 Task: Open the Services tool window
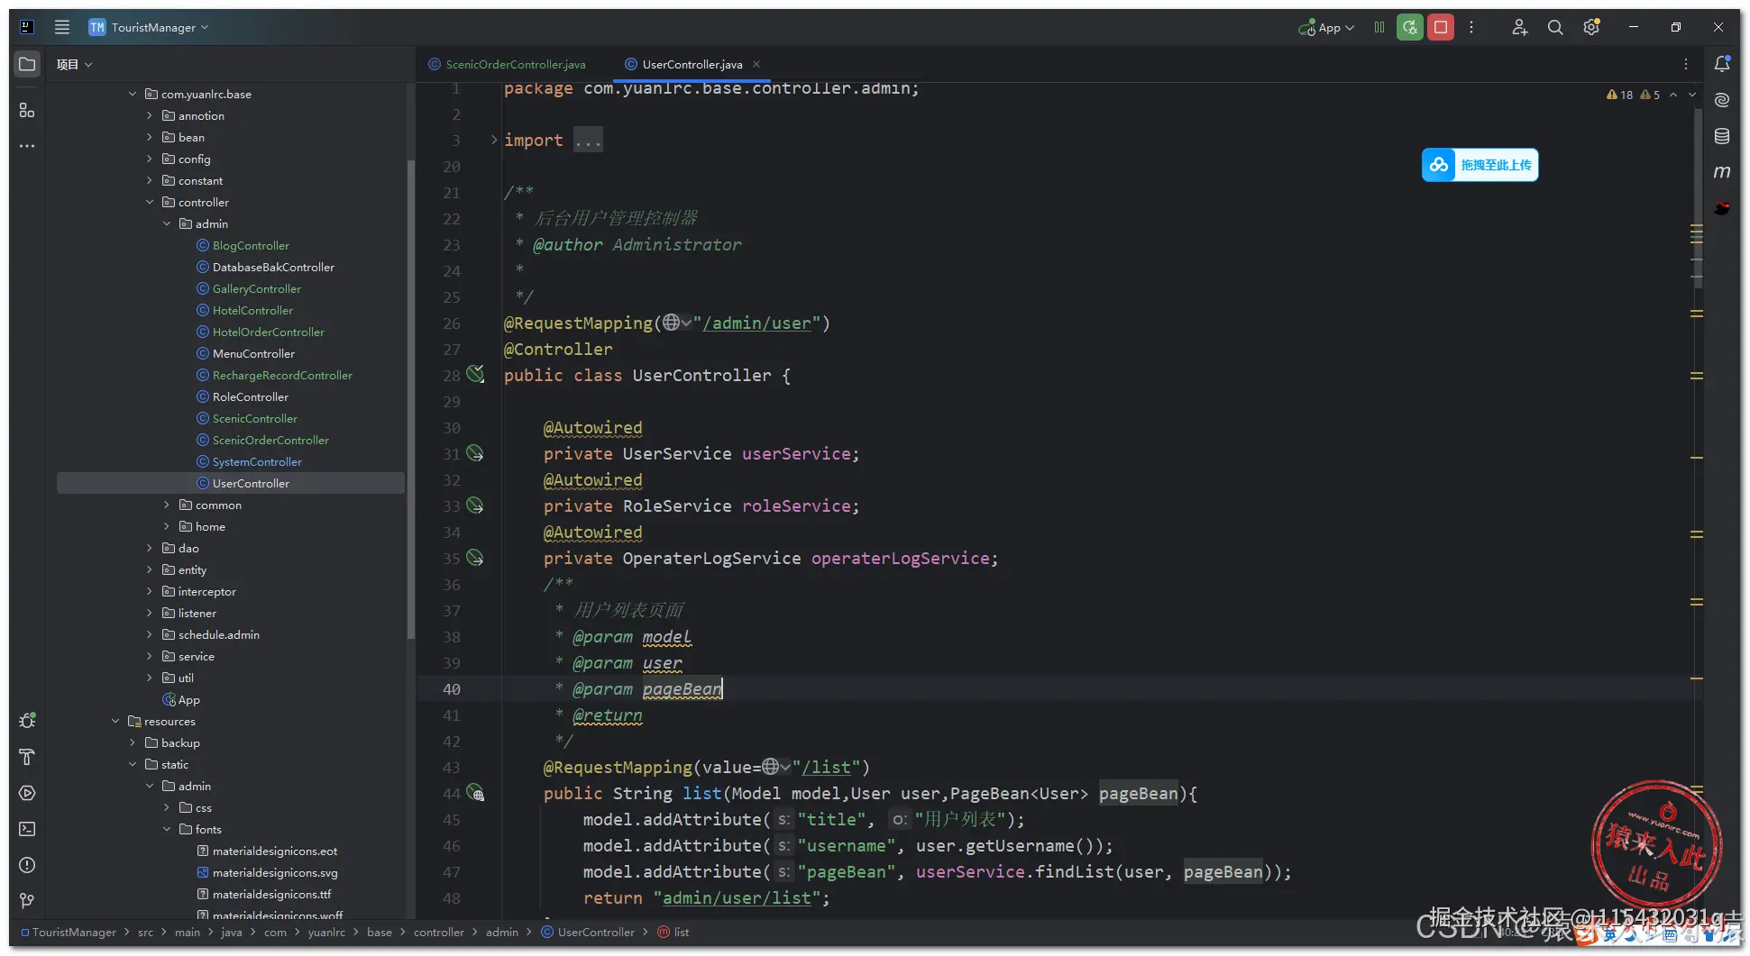tap(27, 793)
